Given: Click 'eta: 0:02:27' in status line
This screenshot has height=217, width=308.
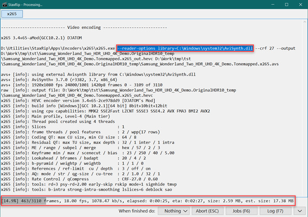Looking at the screenshot, I should (189, 201).
